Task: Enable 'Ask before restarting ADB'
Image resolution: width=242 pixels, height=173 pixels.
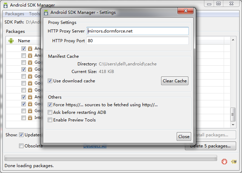Action: pyautogui.click(x=50, y=112)
